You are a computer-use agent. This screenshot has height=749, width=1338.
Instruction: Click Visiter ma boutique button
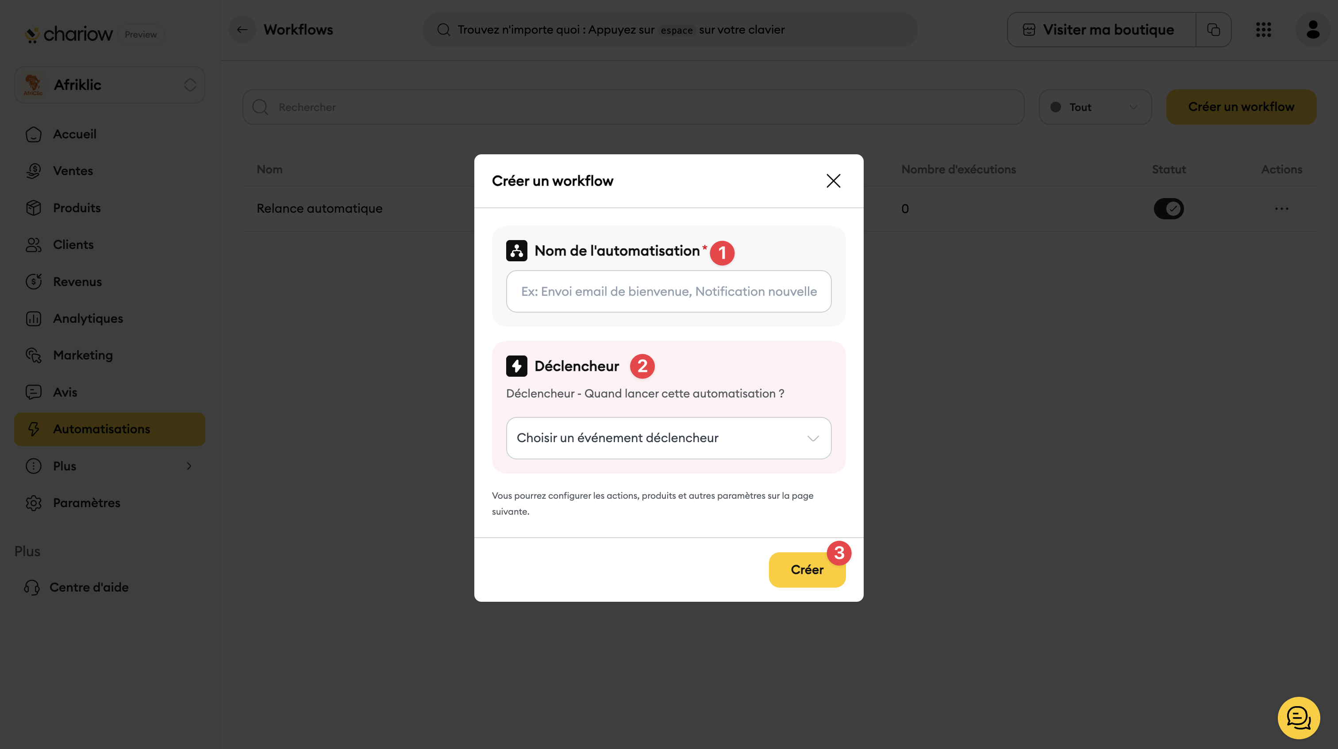(x=1101, y=30)
